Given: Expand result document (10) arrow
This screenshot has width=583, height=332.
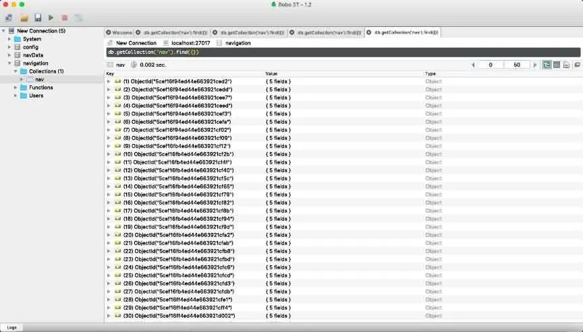Looking at the screenshot, I should tap(109, 154).
